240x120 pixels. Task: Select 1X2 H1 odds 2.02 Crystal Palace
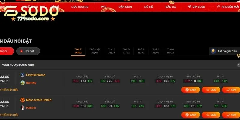pyautogui.click(x=225, y=81)
